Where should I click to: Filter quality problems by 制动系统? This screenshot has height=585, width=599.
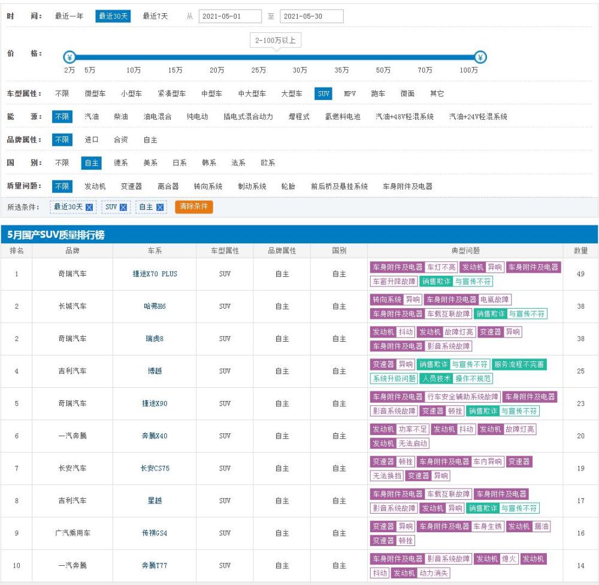point(252,186)
